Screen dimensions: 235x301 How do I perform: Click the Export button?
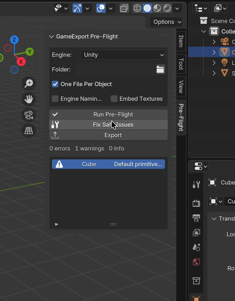click(x=108, y=135)
